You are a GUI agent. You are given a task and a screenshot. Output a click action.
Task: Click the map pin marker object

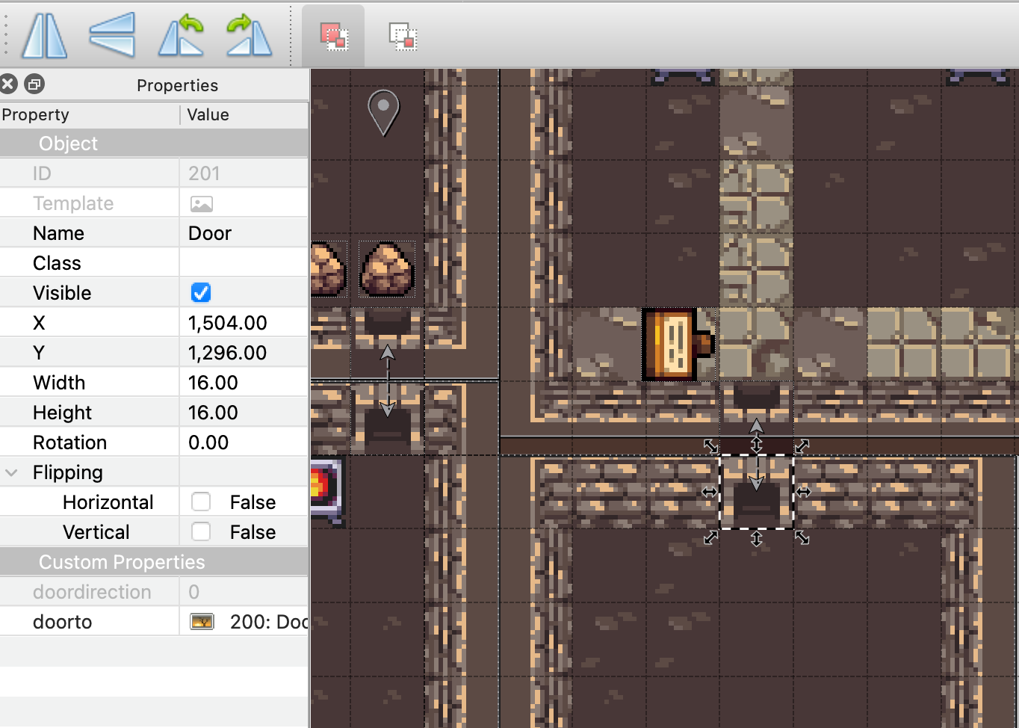click(x=383, y=111)
